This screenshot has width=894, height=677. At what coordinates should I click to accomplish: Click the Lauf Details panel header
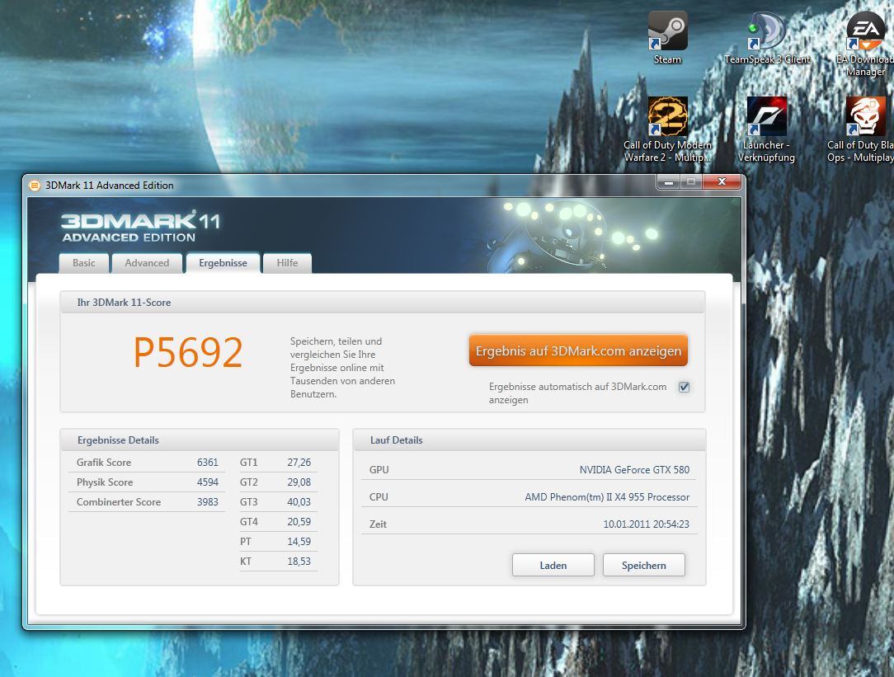[529, 440]
